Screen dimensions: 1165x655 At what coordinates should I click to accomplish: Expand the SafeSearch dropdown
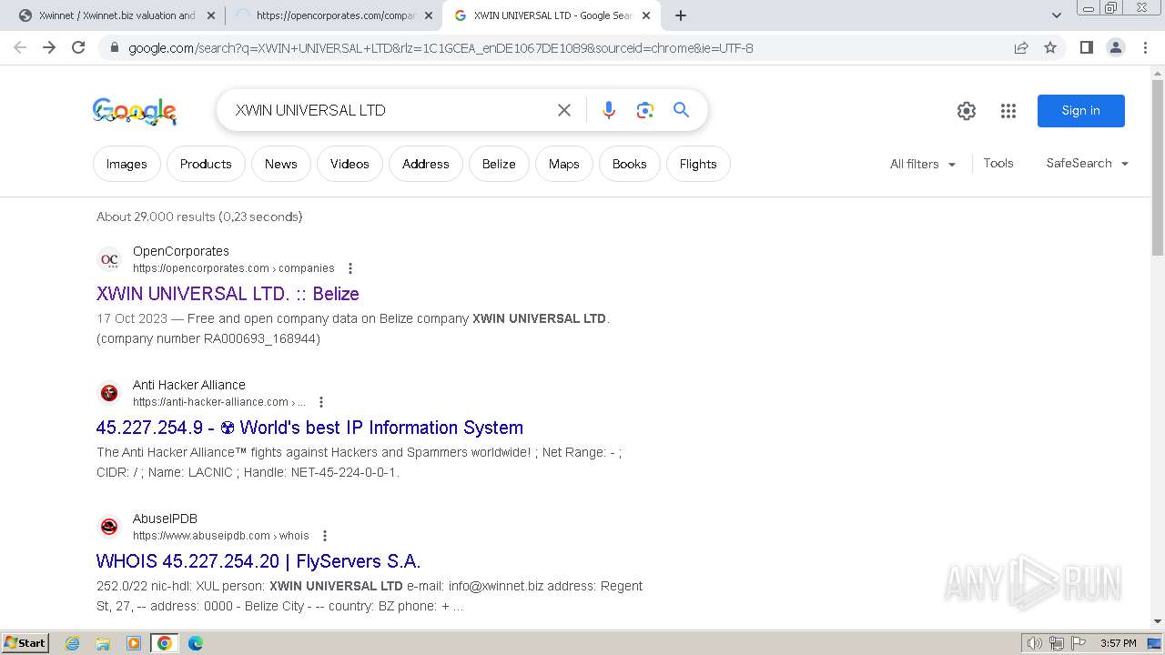click(x=1088, y=163)
